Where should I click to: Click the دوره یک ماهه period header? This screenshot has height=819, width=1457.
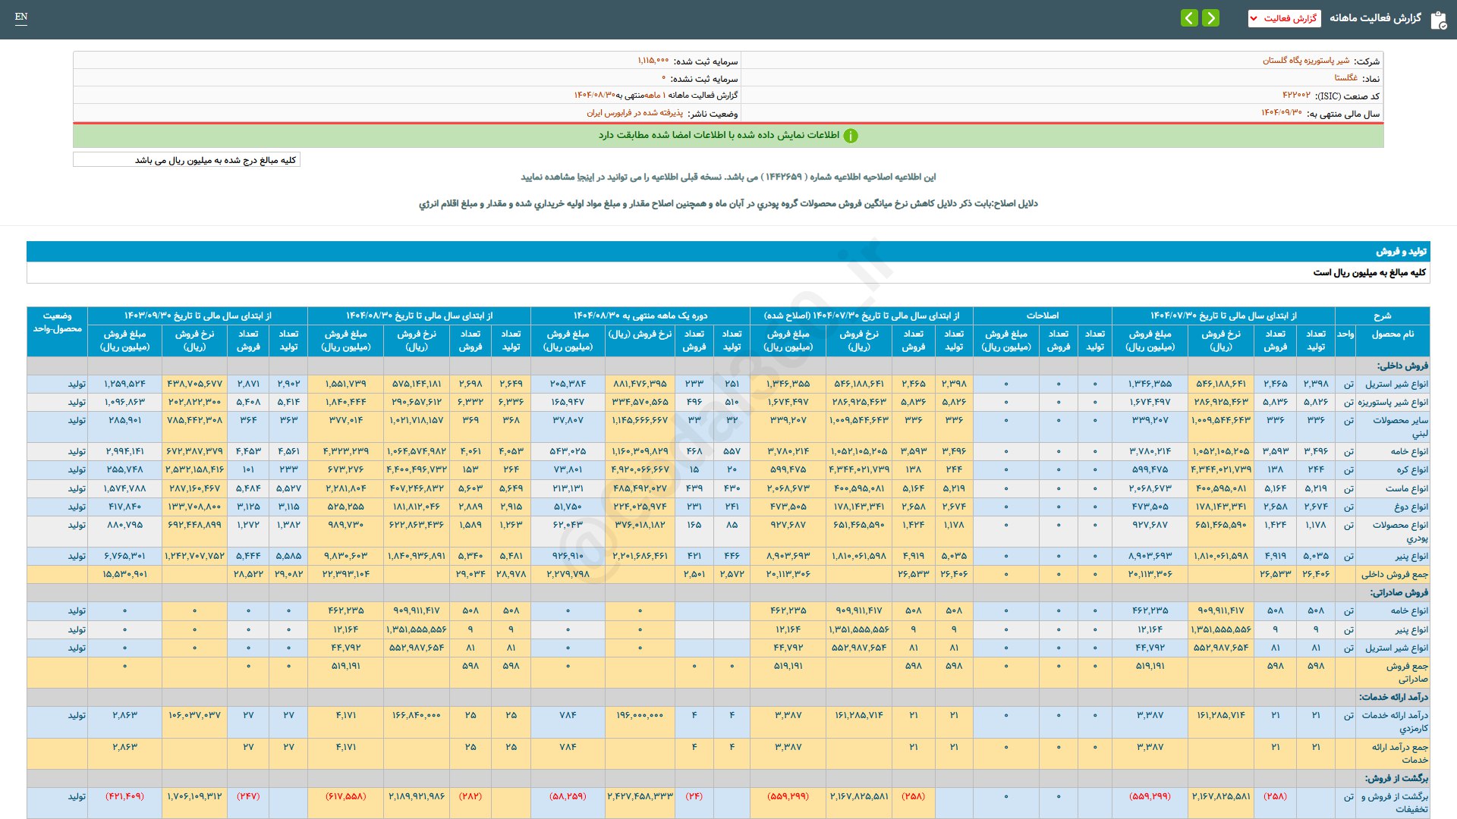click(640, 315)
